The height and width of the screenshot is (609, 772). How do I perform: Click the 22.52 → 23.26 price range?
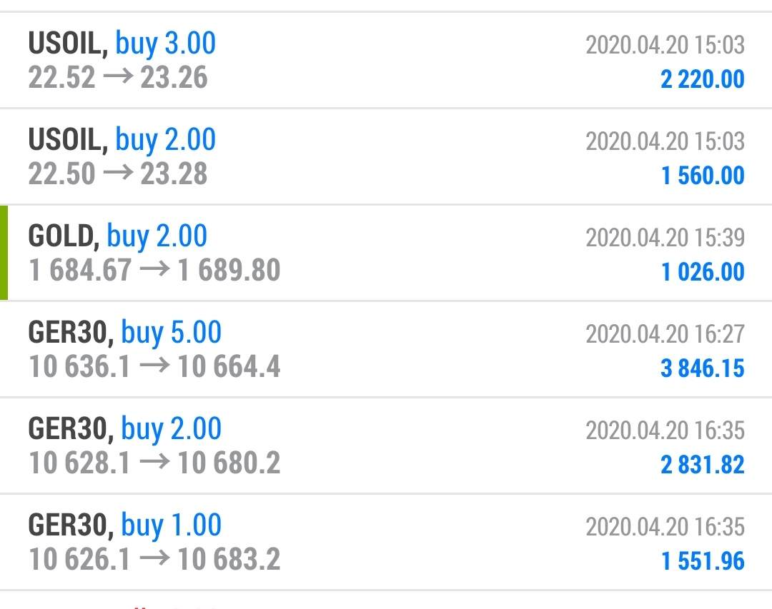pyautogui.click(x=118, y=77)
